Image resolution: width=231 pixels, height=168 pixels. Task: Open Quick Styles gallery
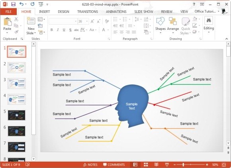tap(186, 26)
